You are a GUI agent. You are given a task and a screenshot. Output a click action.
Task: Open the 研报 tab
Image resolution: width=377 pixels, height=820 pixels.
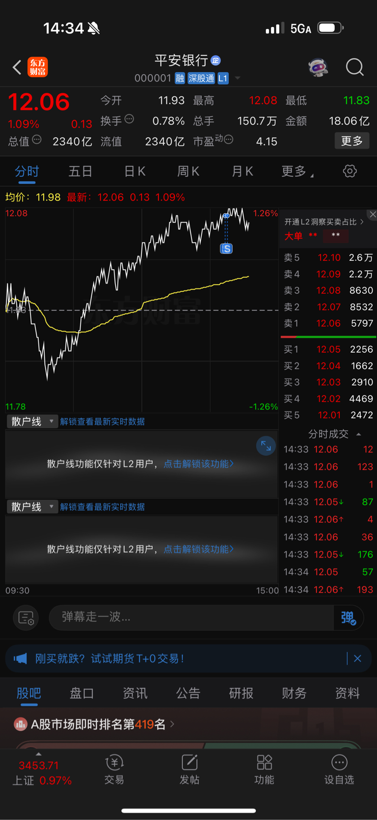[x=241, y=693]
